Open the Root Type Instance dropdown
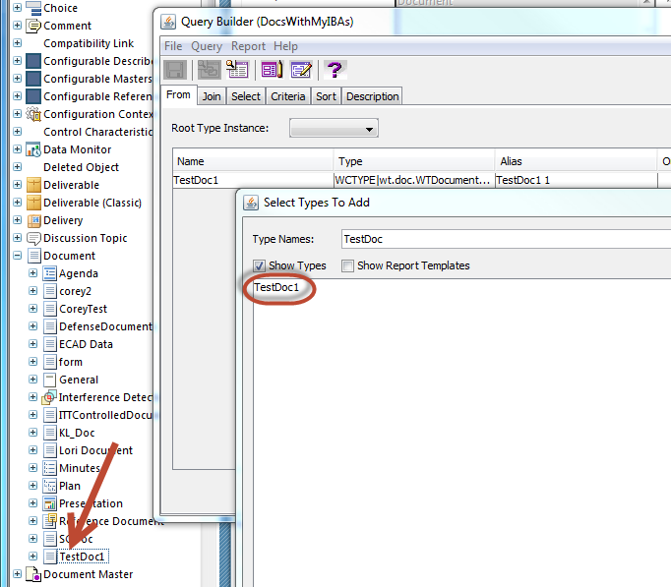Image resolution: width=671 pixels, height=587 pixels. 334,128
